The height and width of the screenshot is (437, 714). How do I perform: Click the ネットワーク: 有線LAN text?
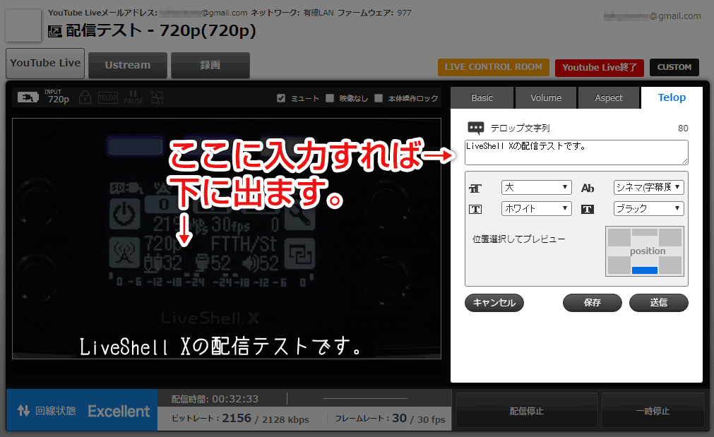click(292, 13)
